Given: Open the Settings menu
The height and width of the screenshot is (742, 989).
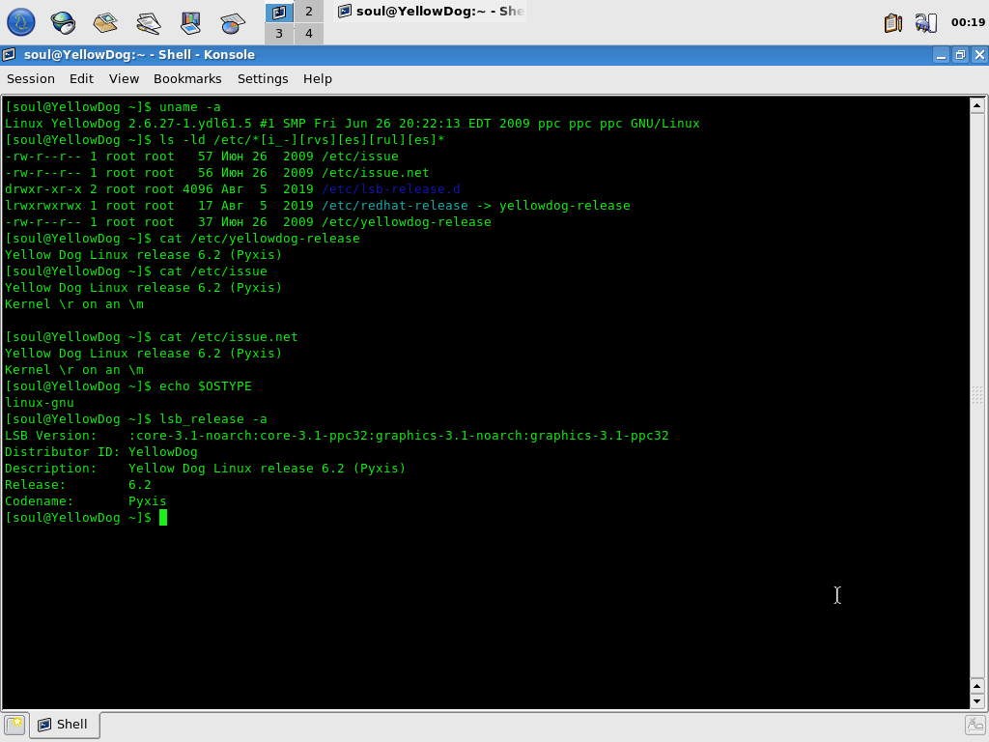Looking at the screenshot, I should pyautogui.click(x=263, y=79).
